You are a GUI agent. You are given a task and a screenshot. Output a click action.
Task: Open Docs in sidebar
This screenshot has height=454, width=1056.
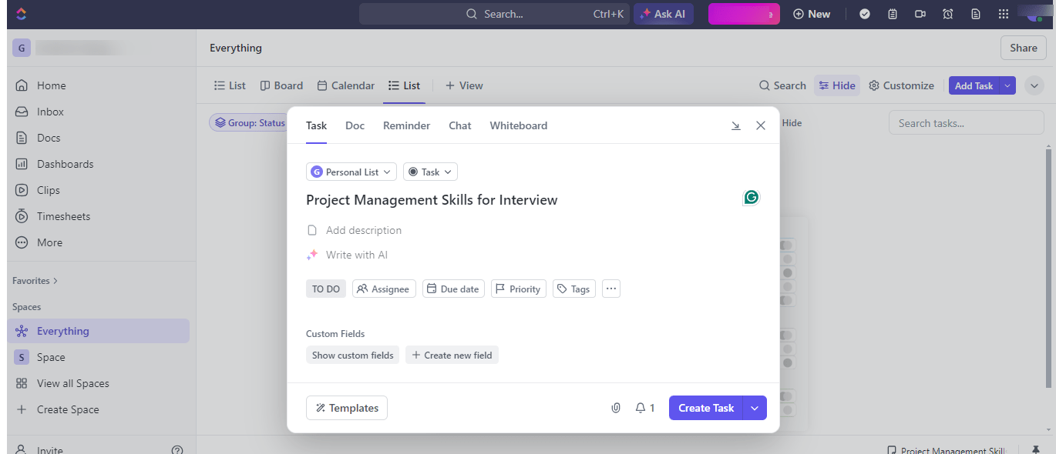coord(49,138)
